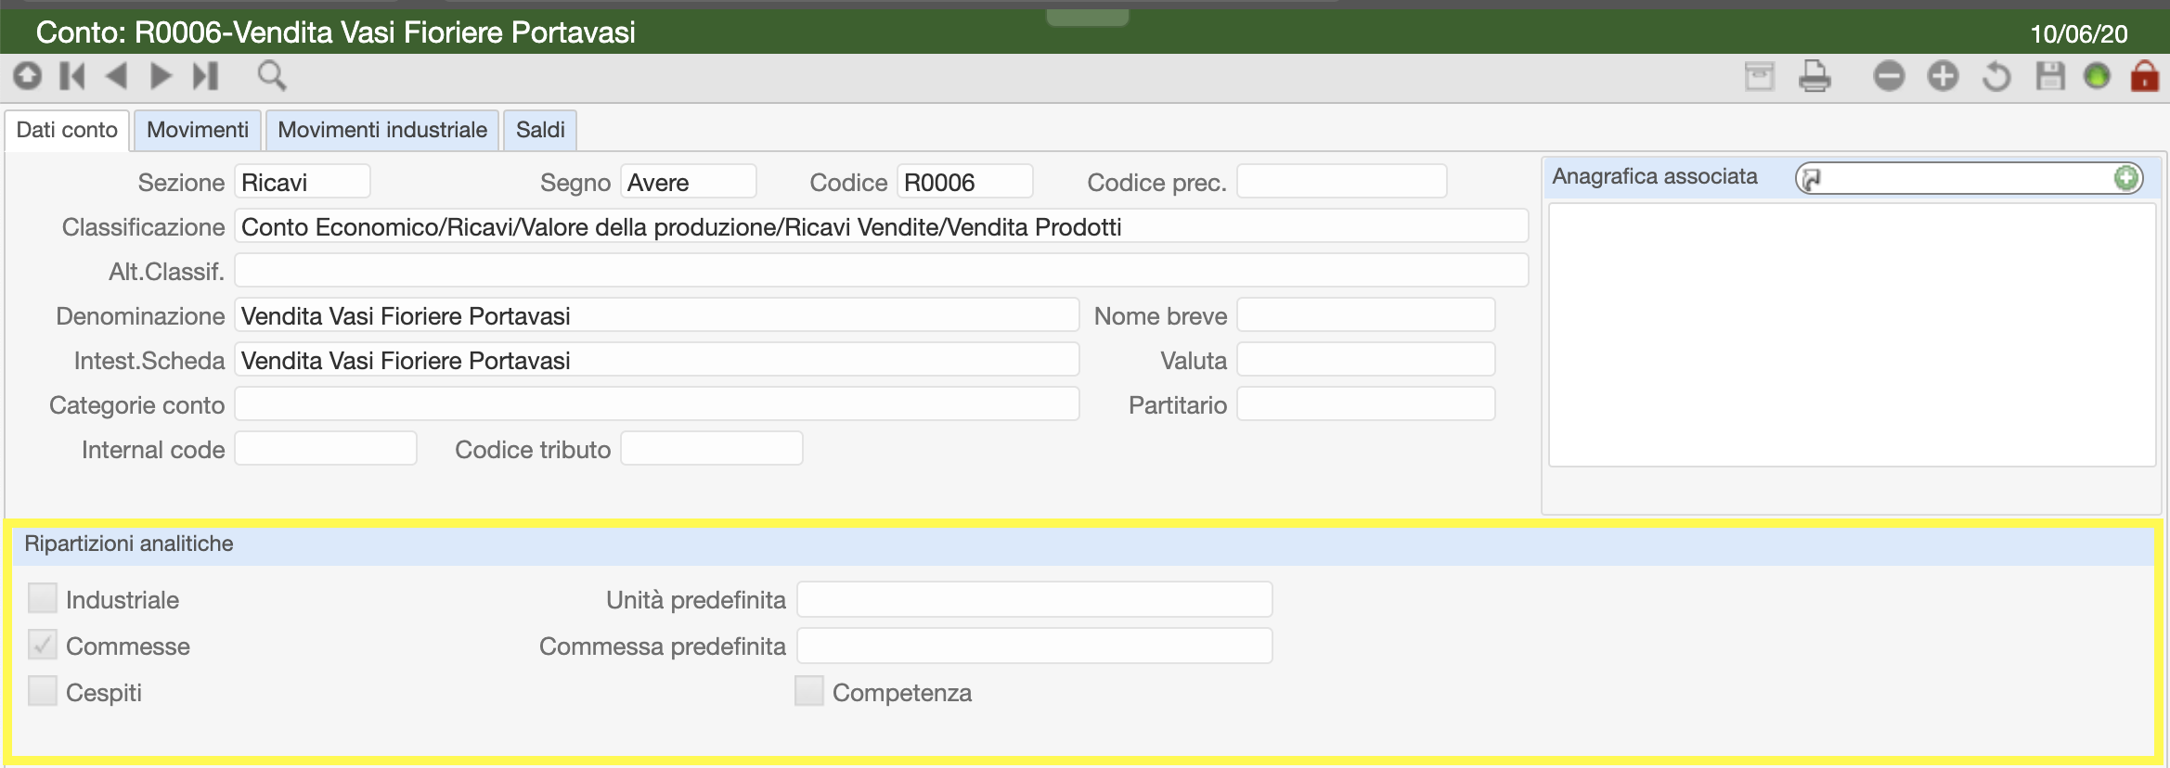The height and width of the screenshot is (768, 2170).
Task: Print the account with the printer icon
Action: (1815, 76)
